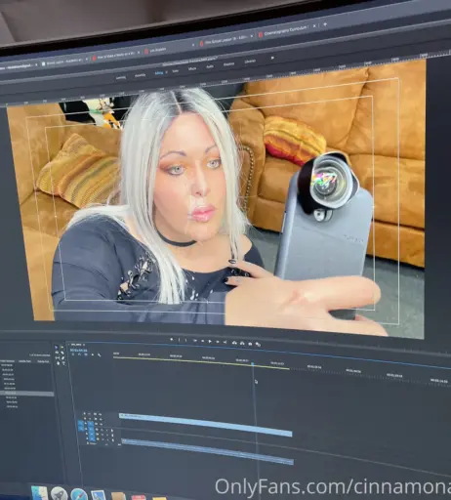The width and height of the screenshot is (451, 500).
Task: Click the Play button in program monitor
Action: 210,342
